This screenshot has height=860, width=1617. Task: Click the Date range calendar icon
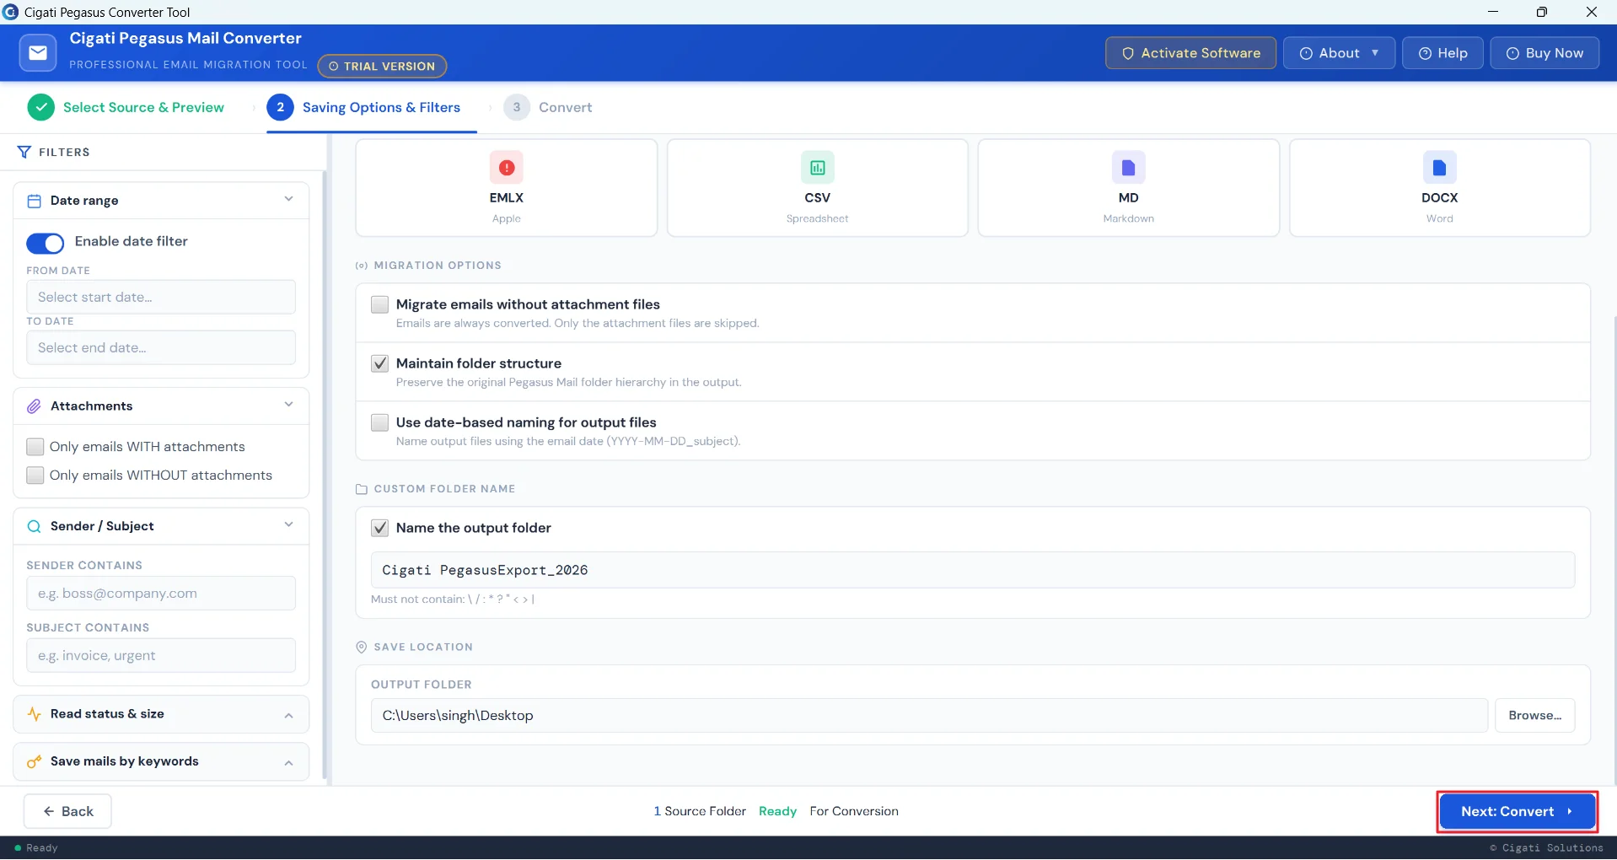[35, 201]
